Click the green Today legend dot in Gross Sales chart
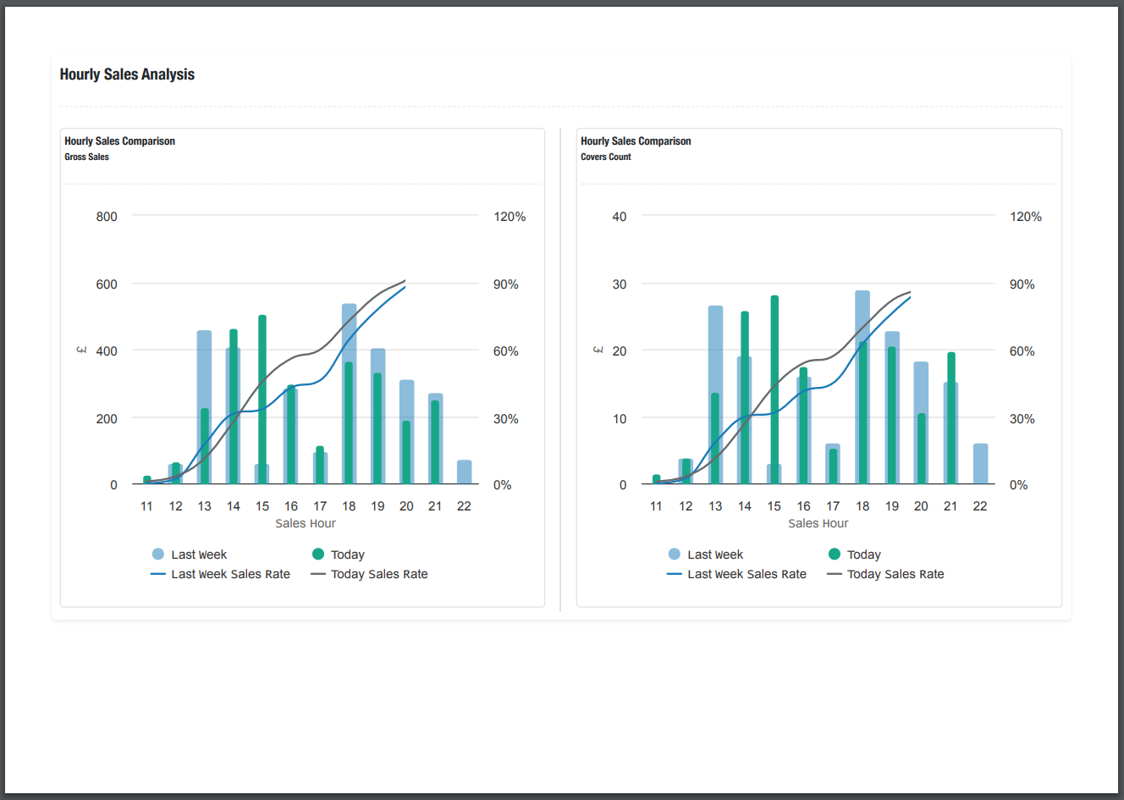Image resolution: width=1124 pixels, height=800 pixels. 318,554
